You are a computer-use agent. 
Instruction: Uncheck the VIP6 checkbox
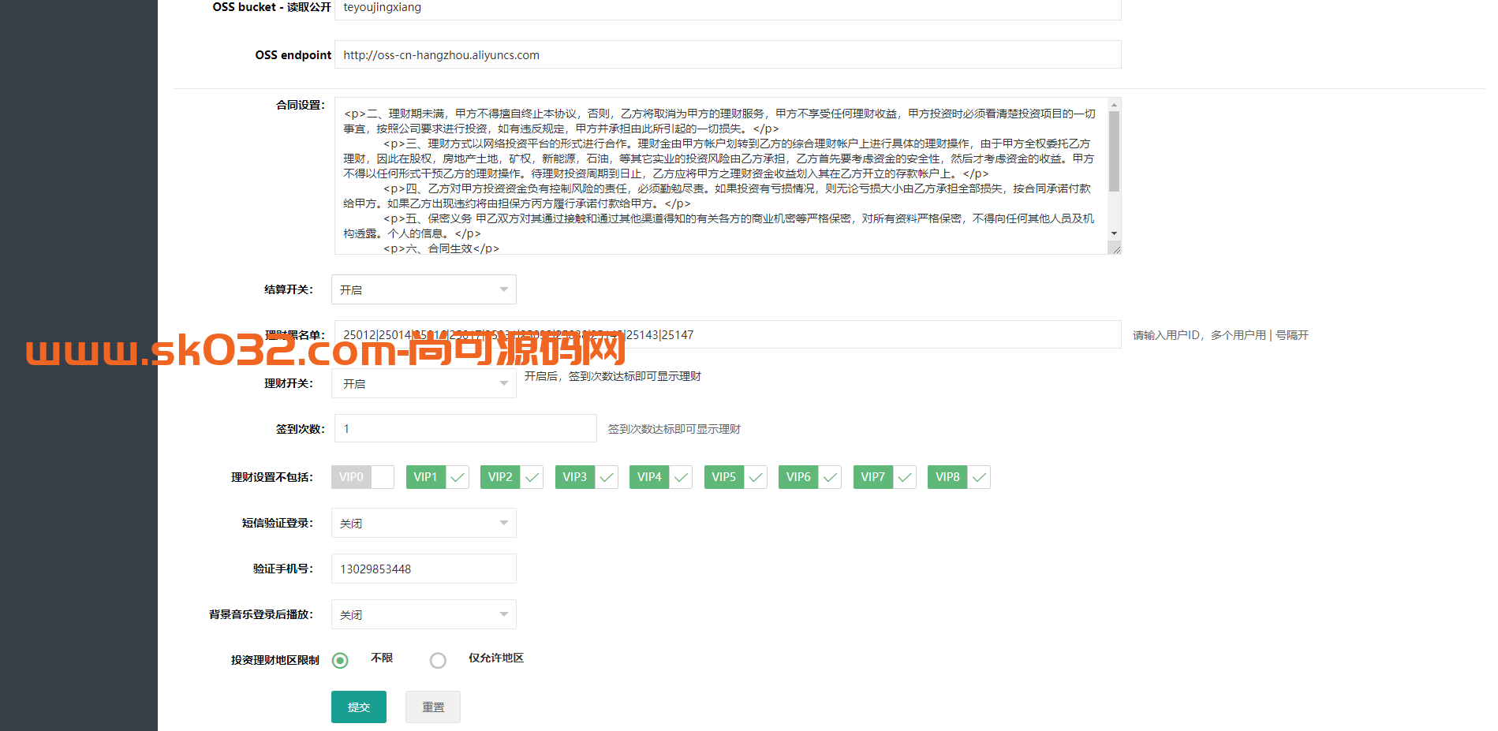coord(810,477)
